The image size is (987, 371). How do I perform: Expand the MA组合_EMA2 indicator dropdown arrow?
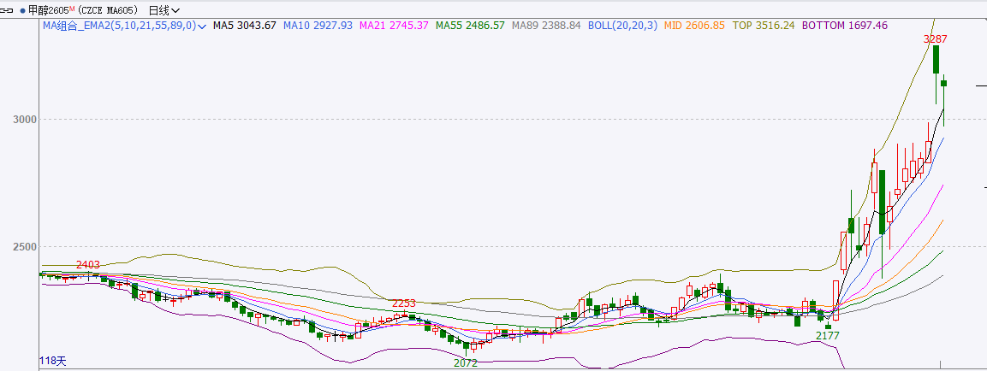click(202, 26)
